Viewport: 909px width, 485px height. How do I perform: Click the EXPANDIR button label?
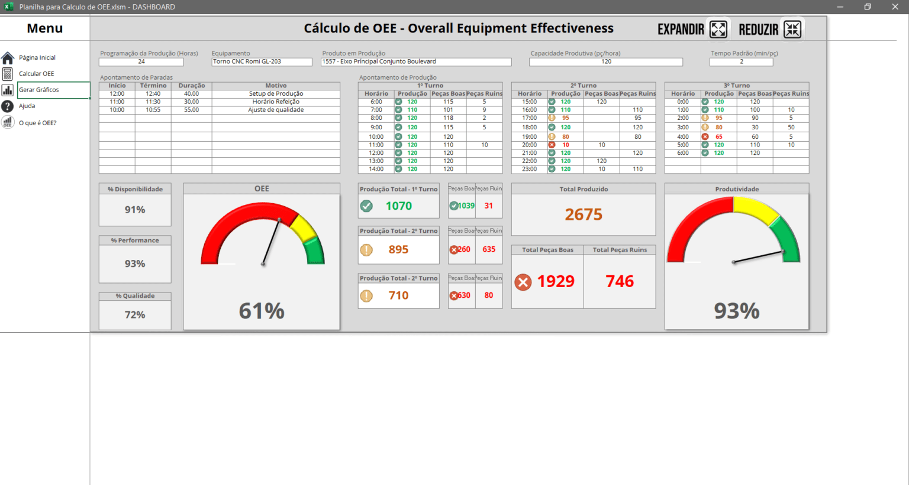click(x=681, y=29)
